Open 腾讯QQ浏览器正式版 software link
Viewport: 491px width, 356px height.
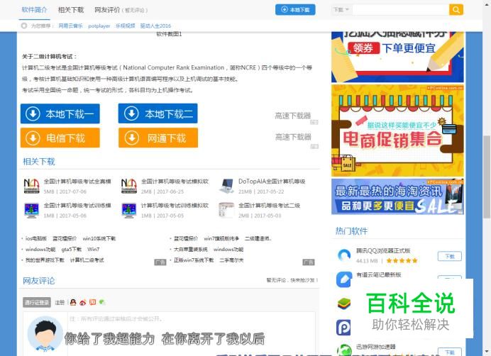click(x=383, y=251)
